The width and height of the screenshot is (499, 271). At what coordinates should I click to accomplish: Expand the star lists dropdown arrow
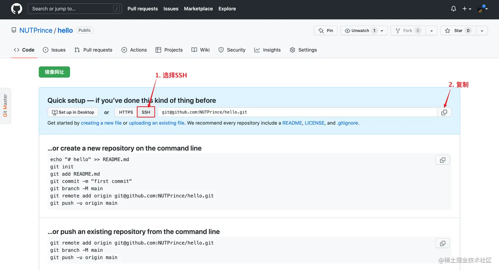pyautogui.click(x=482, y=31)
